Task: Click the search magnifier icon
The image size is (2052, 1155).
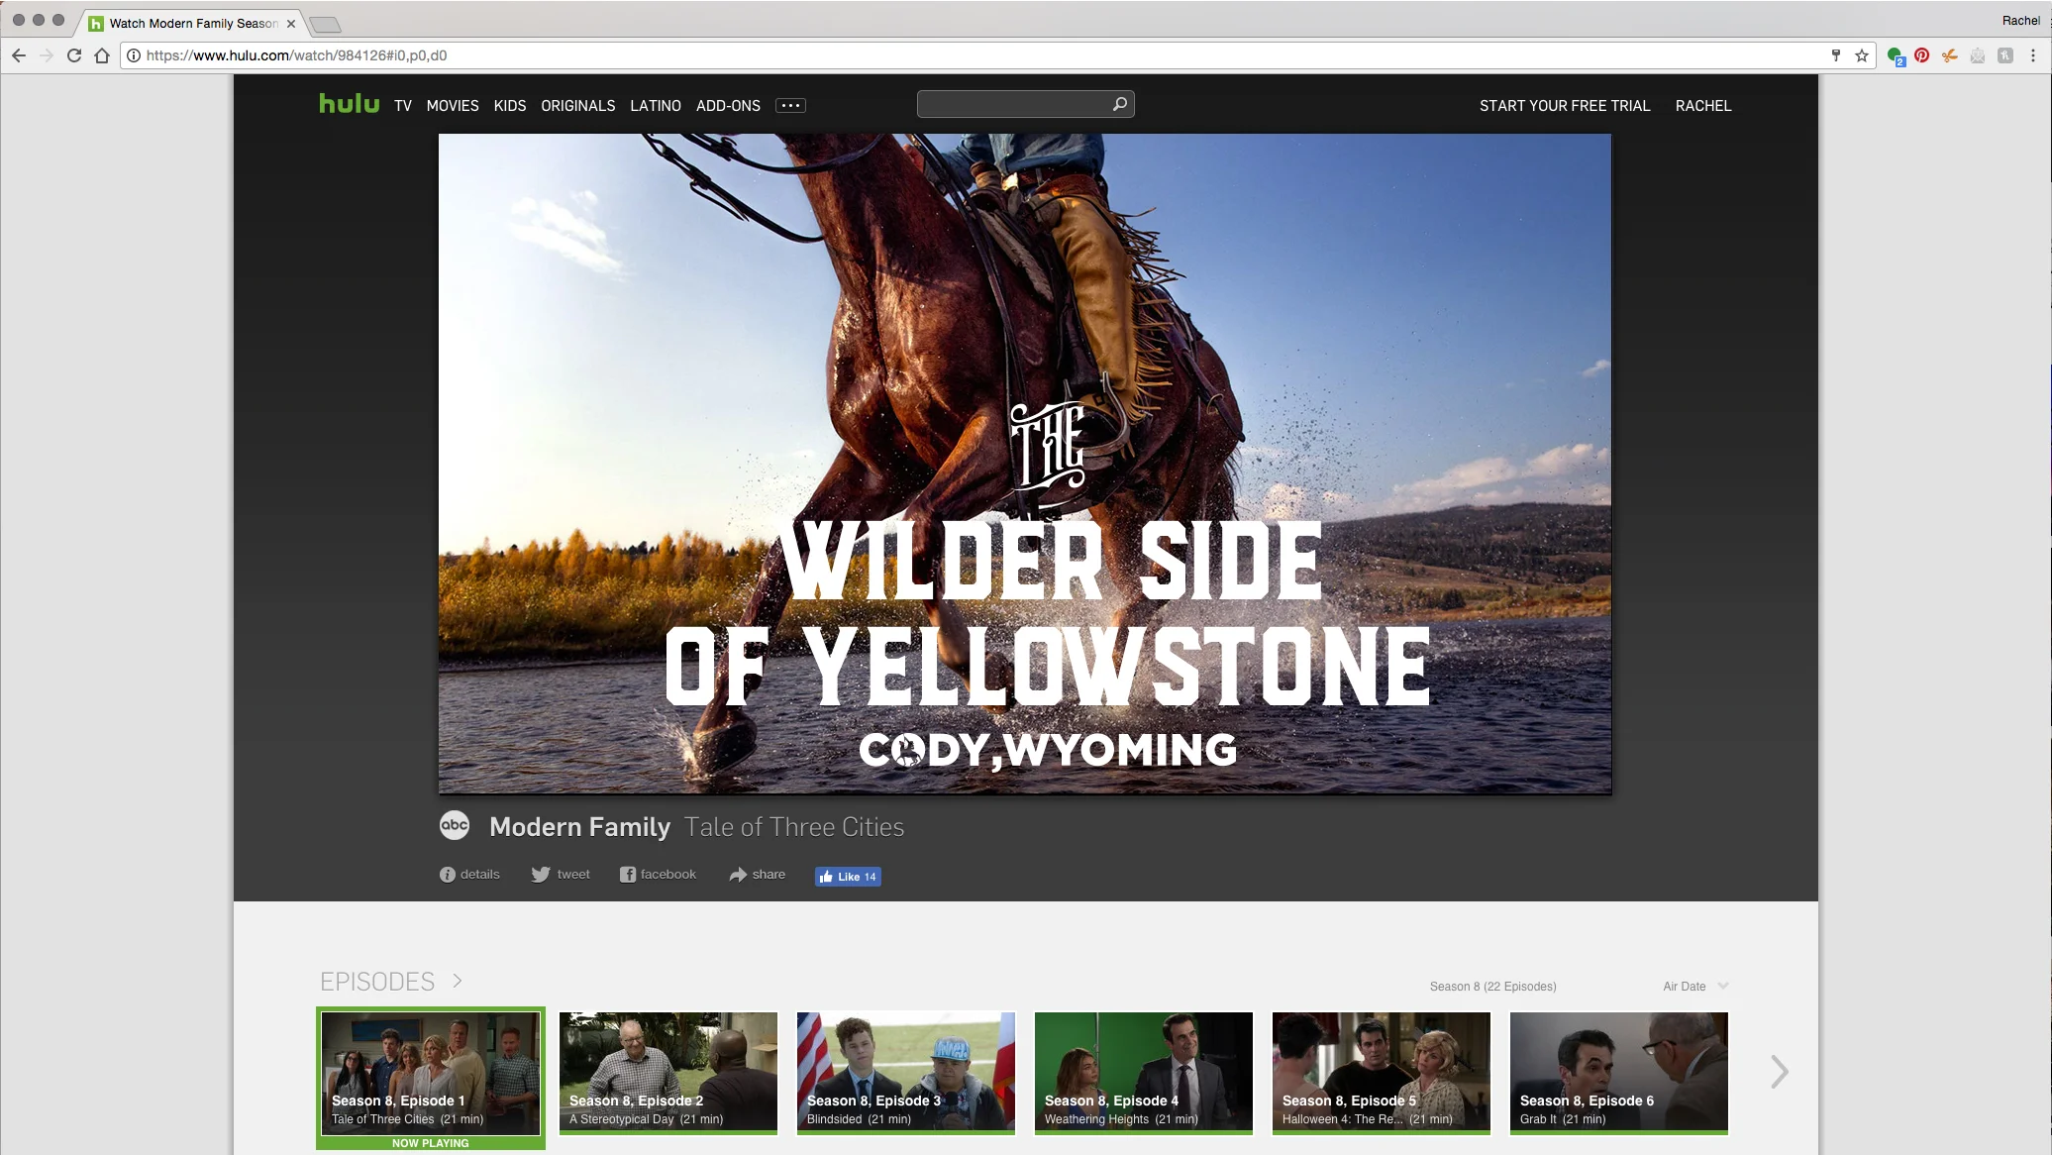Action: [1119, 104]
